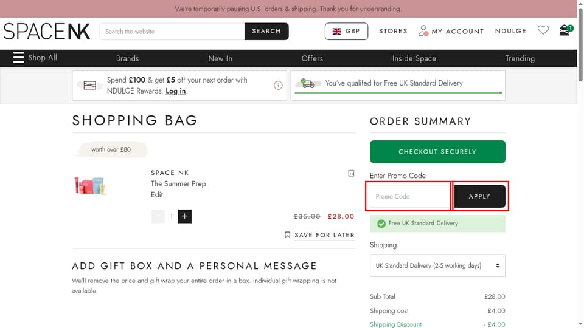This screenshot has width=584, height=328.
Task: Click the £28.00 sale price
Action: click(x=341, y=216)
